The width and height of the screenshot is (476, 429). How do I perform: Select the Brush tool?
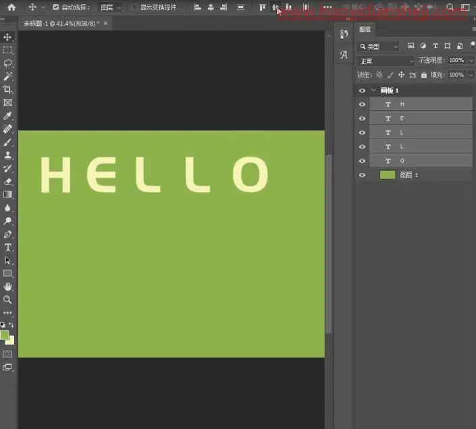click(x=7, y=142)
